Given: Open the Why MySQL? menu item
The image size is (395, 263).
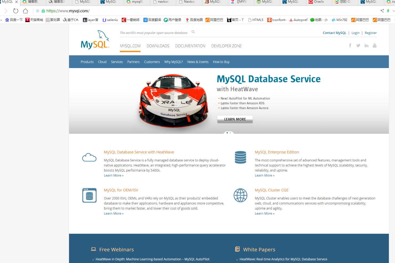Looking at the screenshot, I should 174,62.
